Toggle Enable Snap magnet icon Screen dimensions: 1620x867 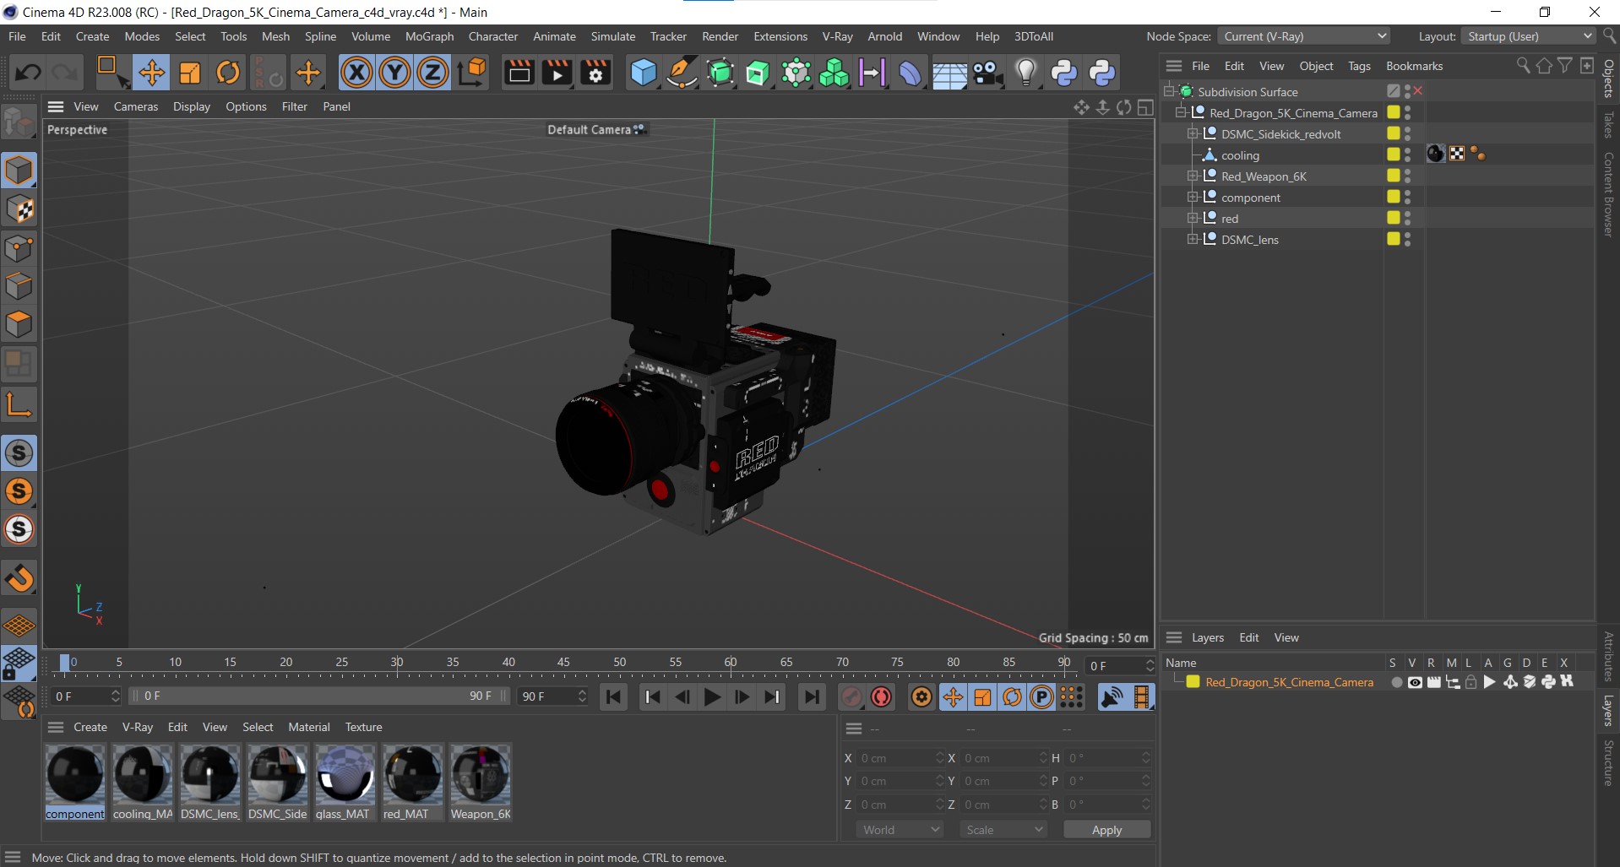[x=19, y=578]
